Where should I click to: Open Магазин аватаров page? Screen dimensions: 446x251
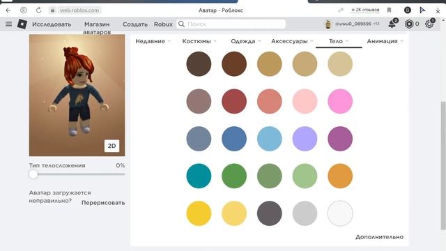tap(97, 28)
